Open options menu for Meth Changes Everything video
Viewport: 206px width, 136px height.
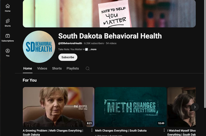(164, 130)
